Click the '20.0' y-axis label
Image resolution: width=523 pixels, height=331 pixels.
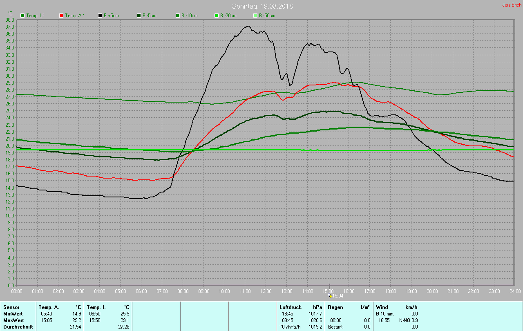(10, 145)
